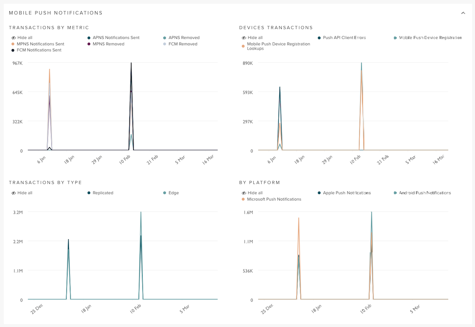Image resolution: width=475 pixels, height=327 pixels.
Task: Toggle Push API Client Errors series
Action: coord(341,38)
